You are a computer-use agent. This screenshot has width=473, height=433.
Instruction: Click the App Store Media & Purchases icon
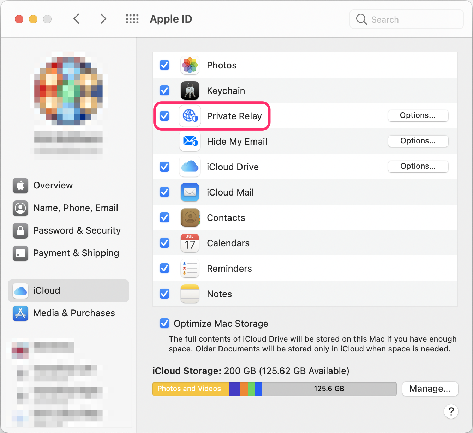point(20,313)
